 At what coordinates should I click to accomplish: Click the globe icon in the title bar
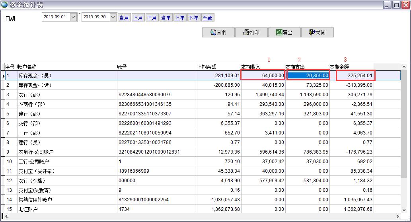(x=4, y=5)
